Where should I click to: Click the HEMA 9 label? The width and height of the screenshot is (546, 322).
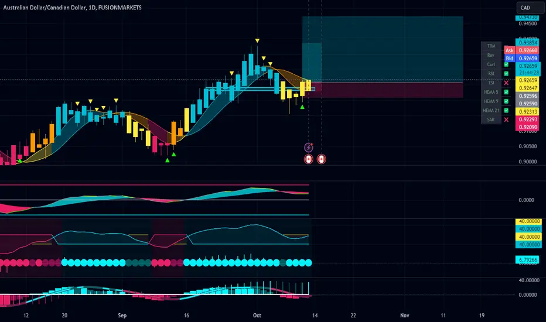coord(491,101)
